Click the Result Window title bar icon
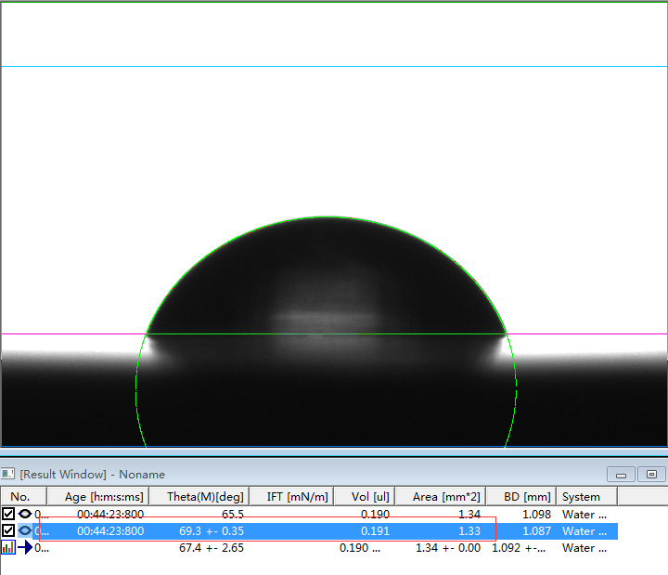The height and width of the screenshot is (575, 668). click(x=8, y=474)
